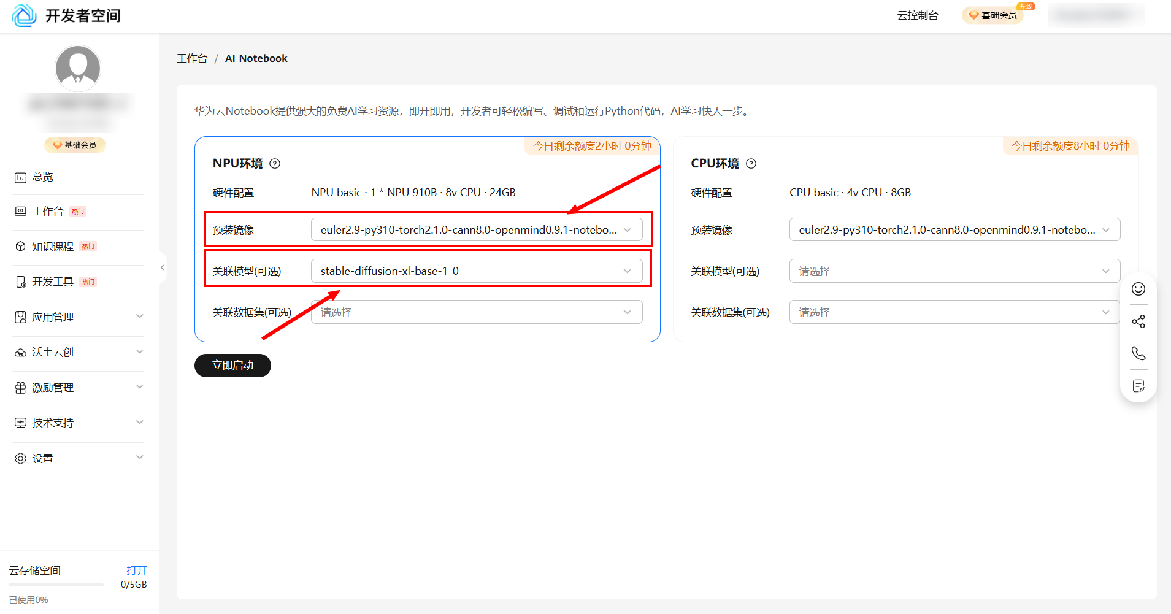Click the 开发者空间 title text
Viewport: 1171px width, 614px height.
click(83, 16)
